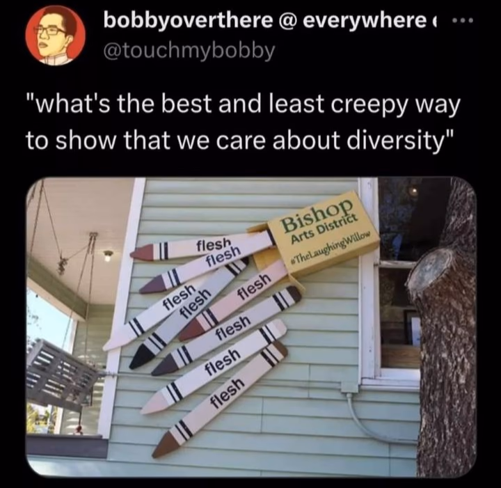The height and width of the screenshot is (488, 501).
Task: Click the #TheLaughingWillow text on the sign
Action: point(331,249)
